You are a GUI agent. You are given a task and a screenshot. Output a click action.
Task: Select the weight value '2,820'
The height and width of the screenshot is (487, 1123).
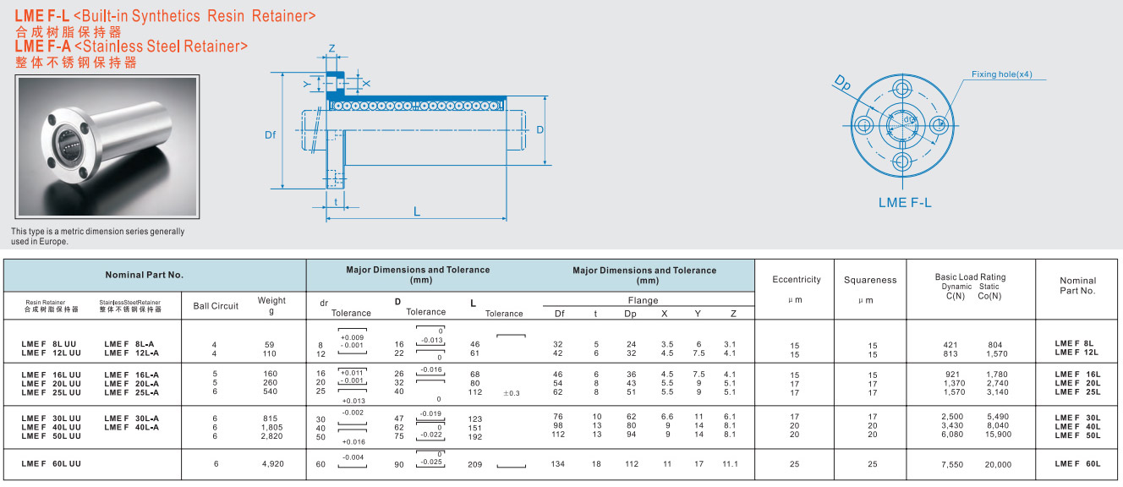(x=271, y=435)
